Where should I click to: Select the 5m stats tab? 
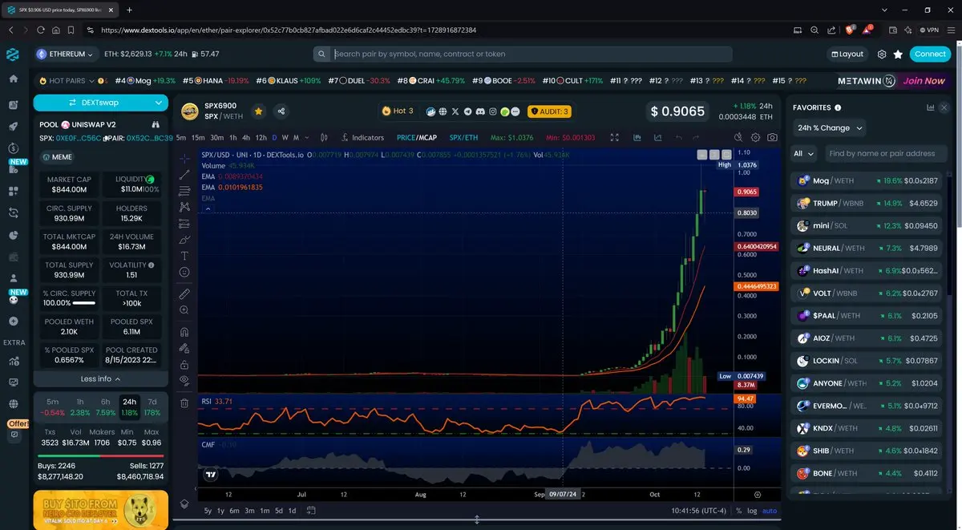click(x=52, y=407)
